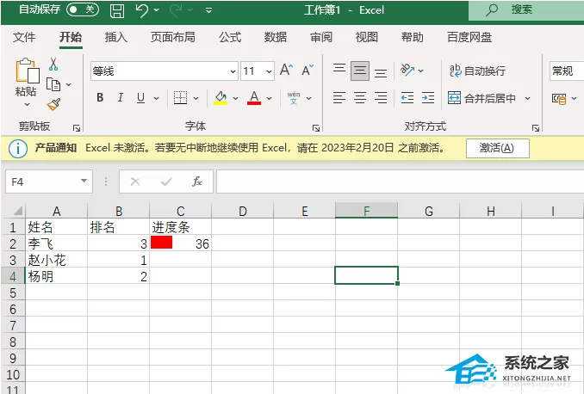Click the Format Painter brush icon
This screenshot has width=584, height=394.
[x=53, y=104]
